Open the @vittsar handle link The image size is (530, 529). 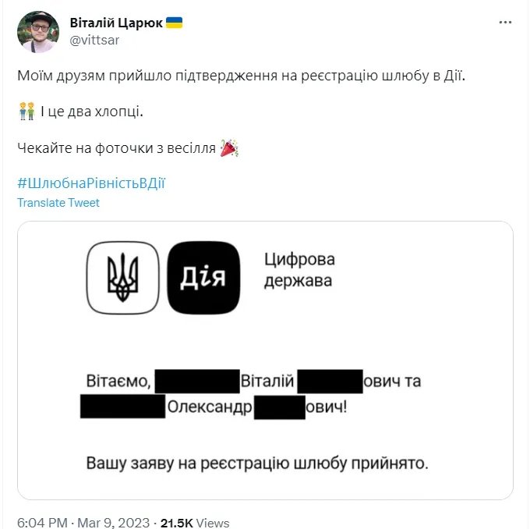94,41
